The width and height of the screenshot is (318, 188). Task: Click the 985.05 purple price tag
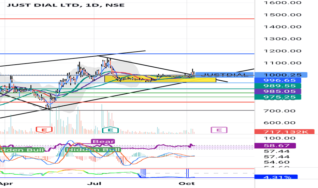278,91
